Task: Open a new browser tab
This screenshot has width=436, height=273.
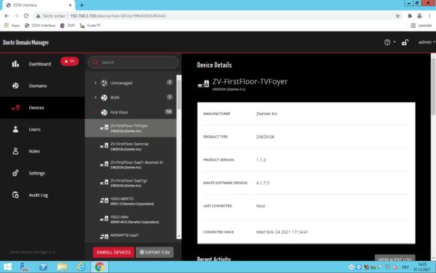Action: click(x=81, y=5)
